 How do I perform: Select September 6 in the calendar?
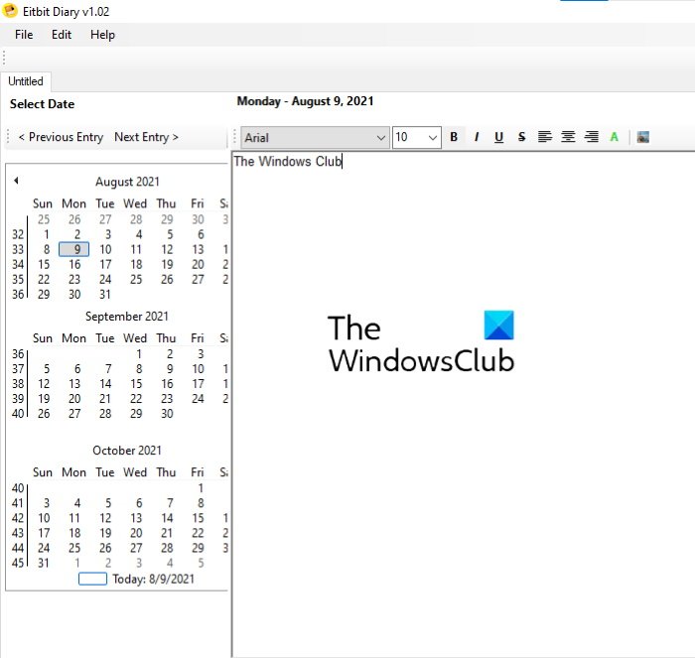pyautogui.click(x=77, y=369)
